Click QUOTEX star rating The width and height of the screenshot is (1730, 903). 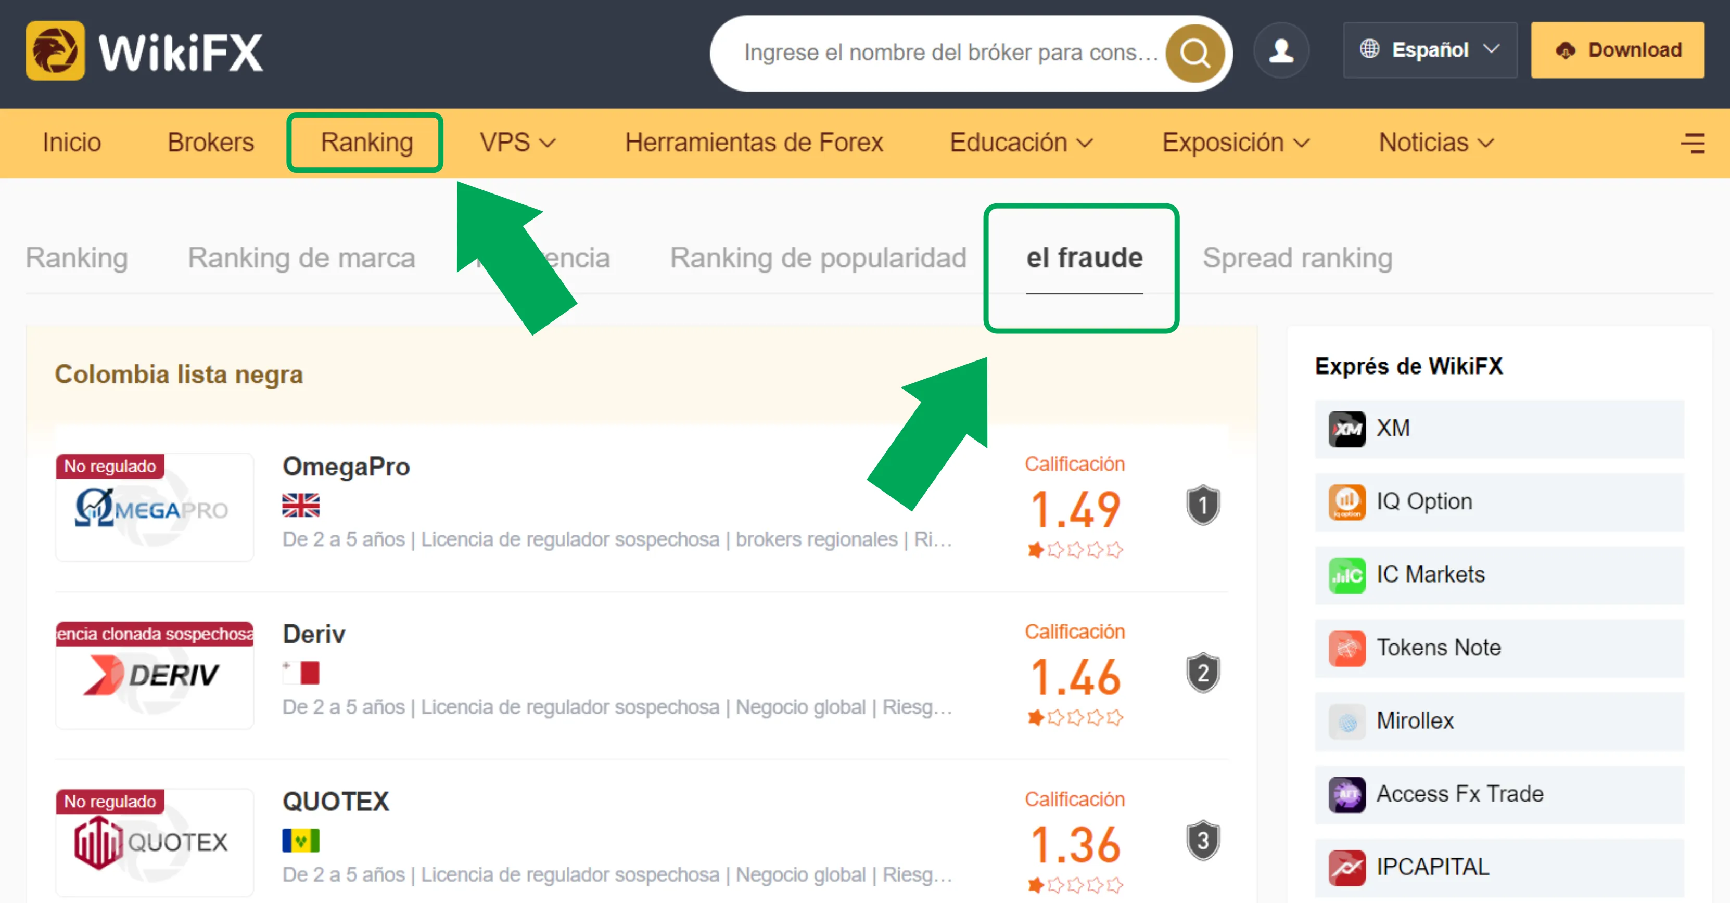tap(1075, 885)
